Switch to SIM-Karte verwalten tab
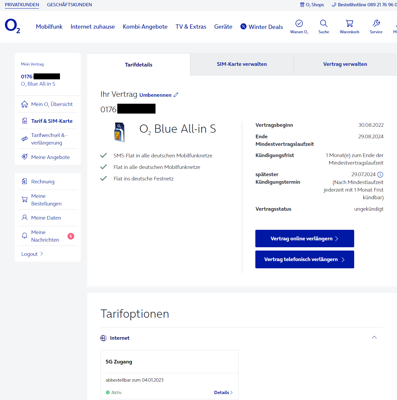 point(242,64)
